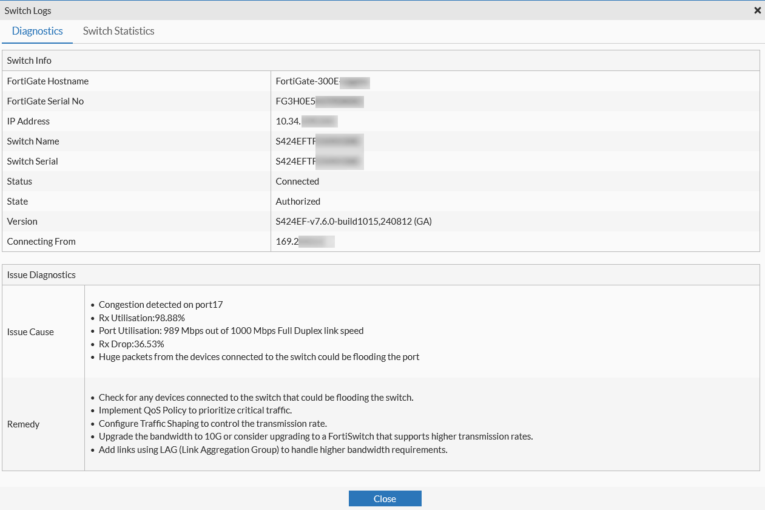Select the Rx Utilisation:98.88% line
Screen dimensions: 765x510
[x=142, y=318]
